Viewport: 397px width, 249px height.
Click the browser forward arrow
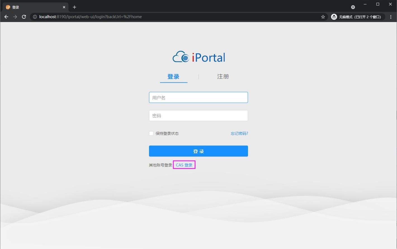(x=15, y=17)
